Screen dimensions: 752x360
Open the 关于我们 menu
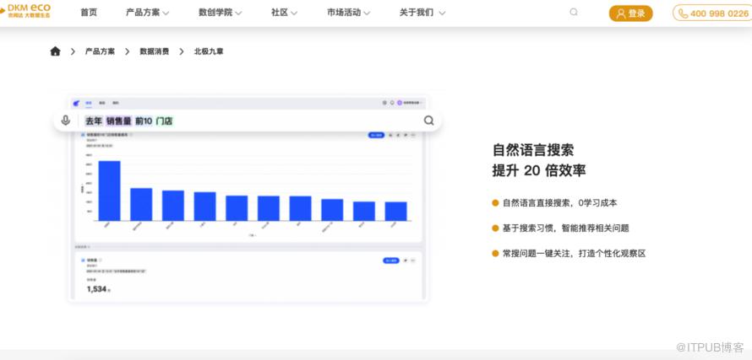pyautogui.click(x=422, y=13)
